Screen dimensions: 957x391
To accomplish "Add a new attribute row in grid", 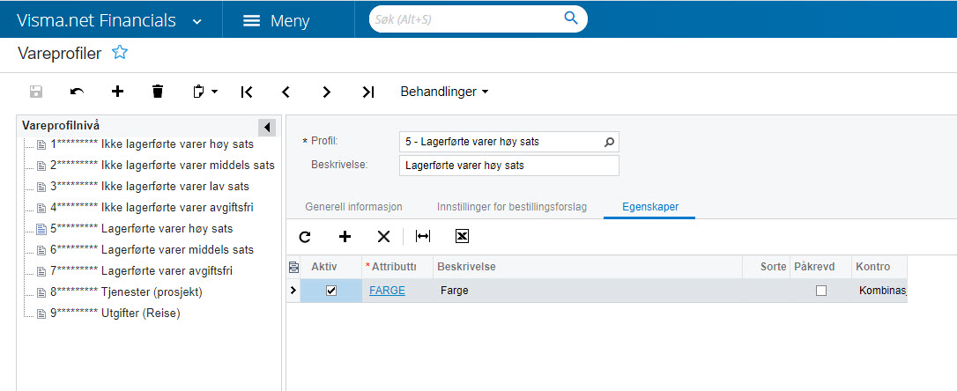I will point(345,237).
